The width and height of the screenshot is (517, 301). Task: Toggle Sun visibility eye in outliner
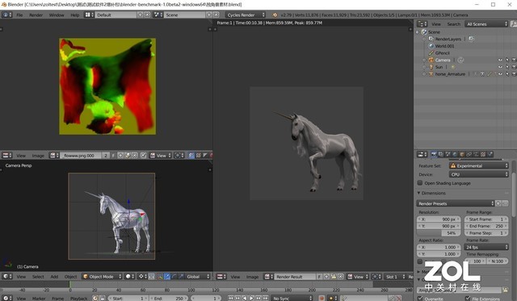[500, 67]
